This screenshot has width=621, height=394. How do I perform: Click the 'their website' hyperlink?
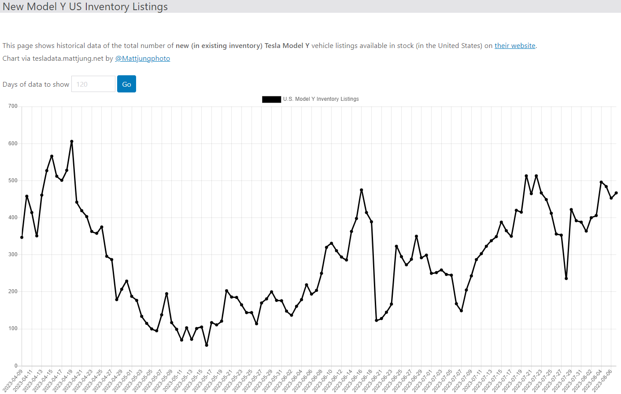coord(515,46)
